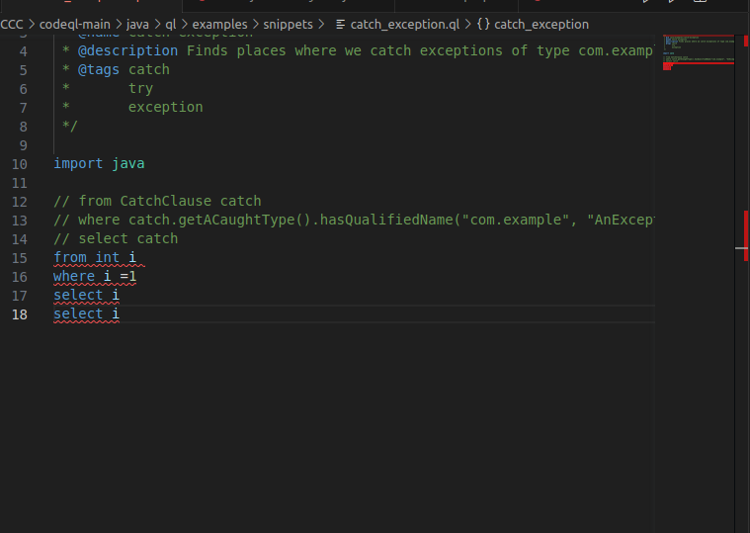
Task: Click the 'where i =1' line
Action: tap(95, 276)
